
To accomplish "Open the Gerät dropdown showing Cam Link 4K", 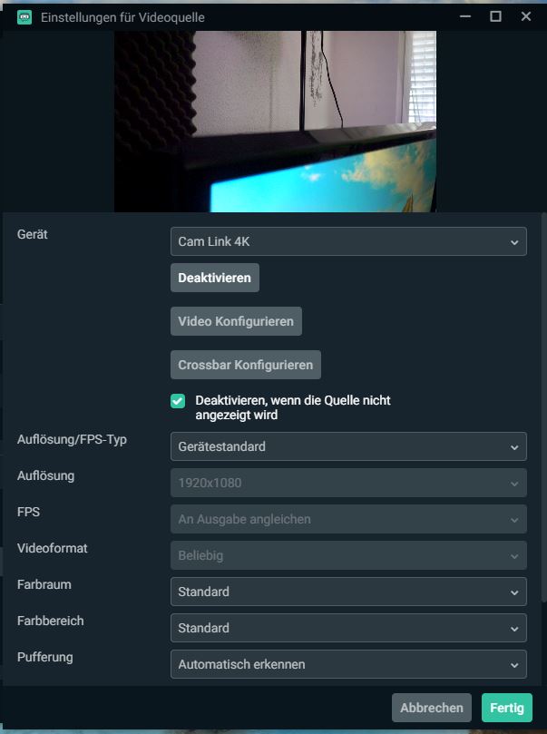I will (x=348, y=242).
